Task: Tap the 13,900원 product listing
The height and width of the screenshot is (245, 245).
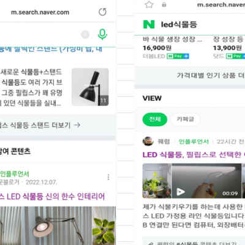Action: coord(229,48)
